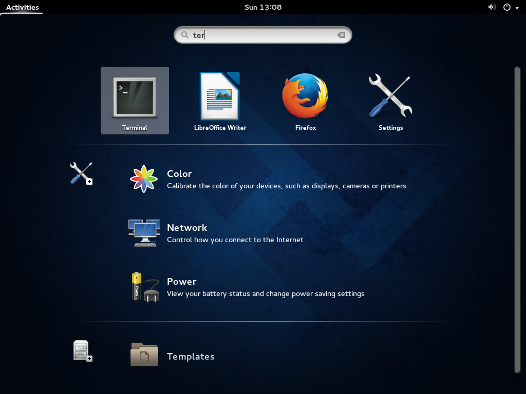
Task: Click 'Calibrate the color of your devices' description
Action: click(287, 186)
